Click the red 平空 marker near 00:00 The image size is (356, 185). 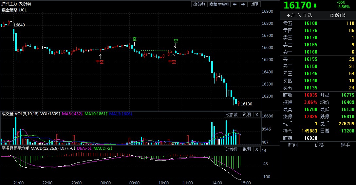tap(100, 62)
